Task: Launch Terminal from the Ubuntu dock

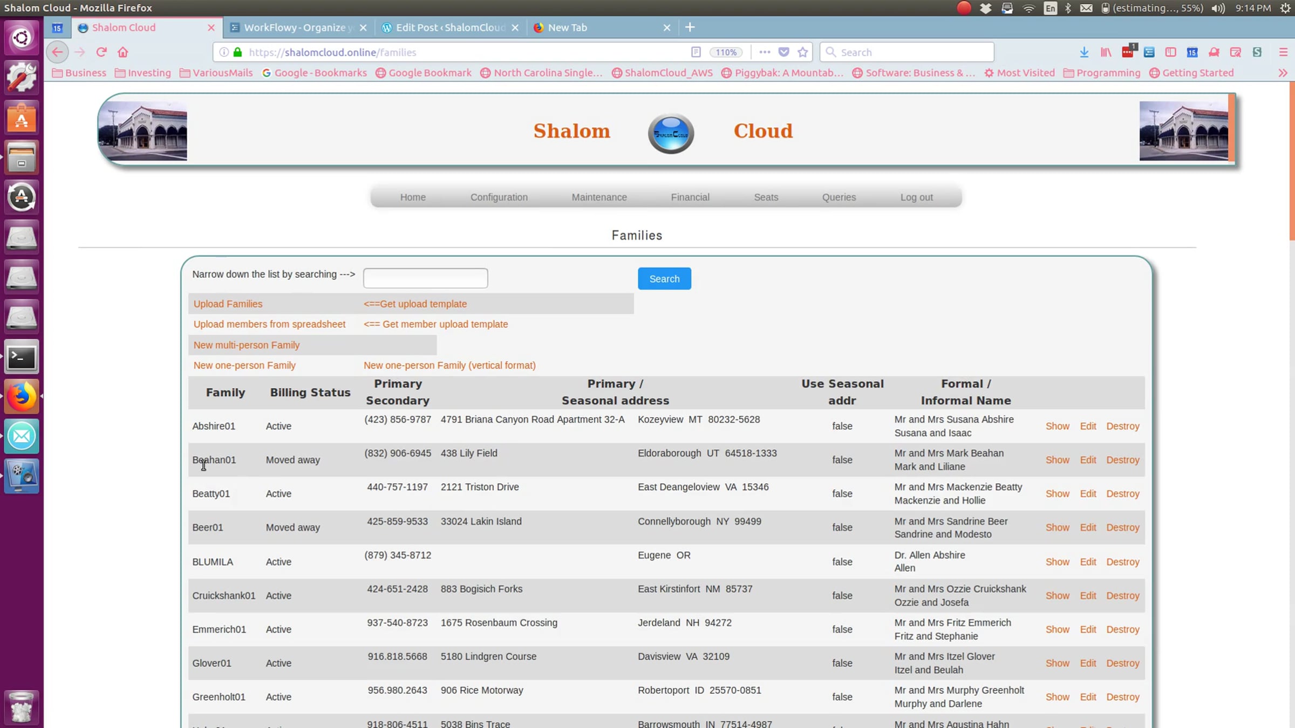Action: [22, 357]
